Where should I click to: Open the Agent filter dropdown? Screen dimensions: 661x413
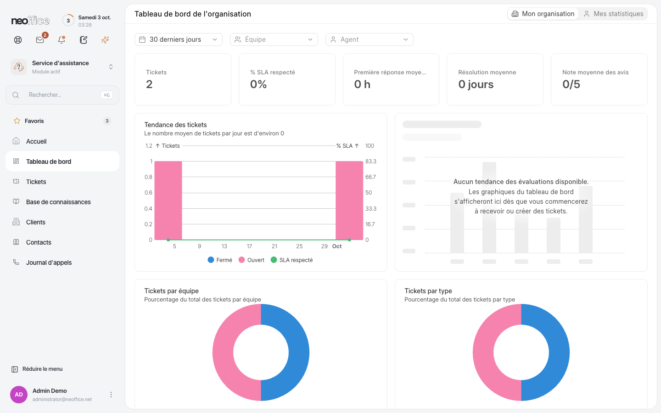pyautogui.click(x=370, y=39)
